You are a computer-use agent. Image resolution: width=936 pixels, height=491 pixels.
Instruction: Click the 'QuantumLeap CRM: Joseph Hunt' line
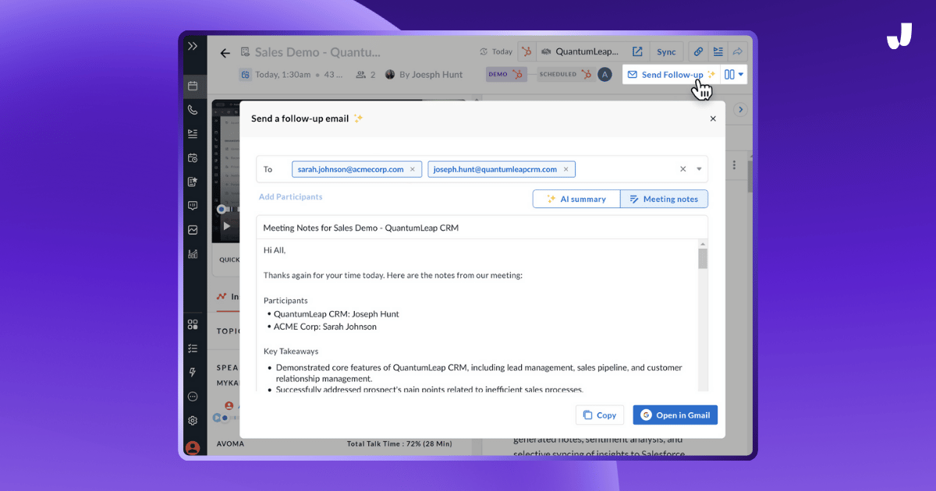click(336, 314)
